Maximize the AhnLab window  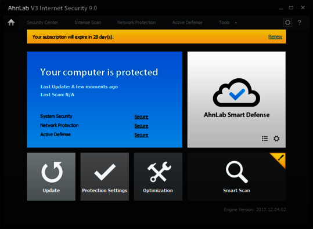(291, 8)
